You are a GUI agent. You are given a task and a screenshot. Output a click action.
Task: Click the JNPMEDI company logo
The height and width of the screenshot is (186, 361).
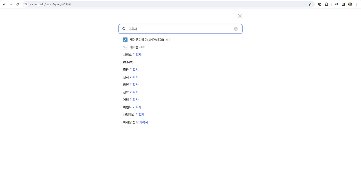click(x=125, y=40)
